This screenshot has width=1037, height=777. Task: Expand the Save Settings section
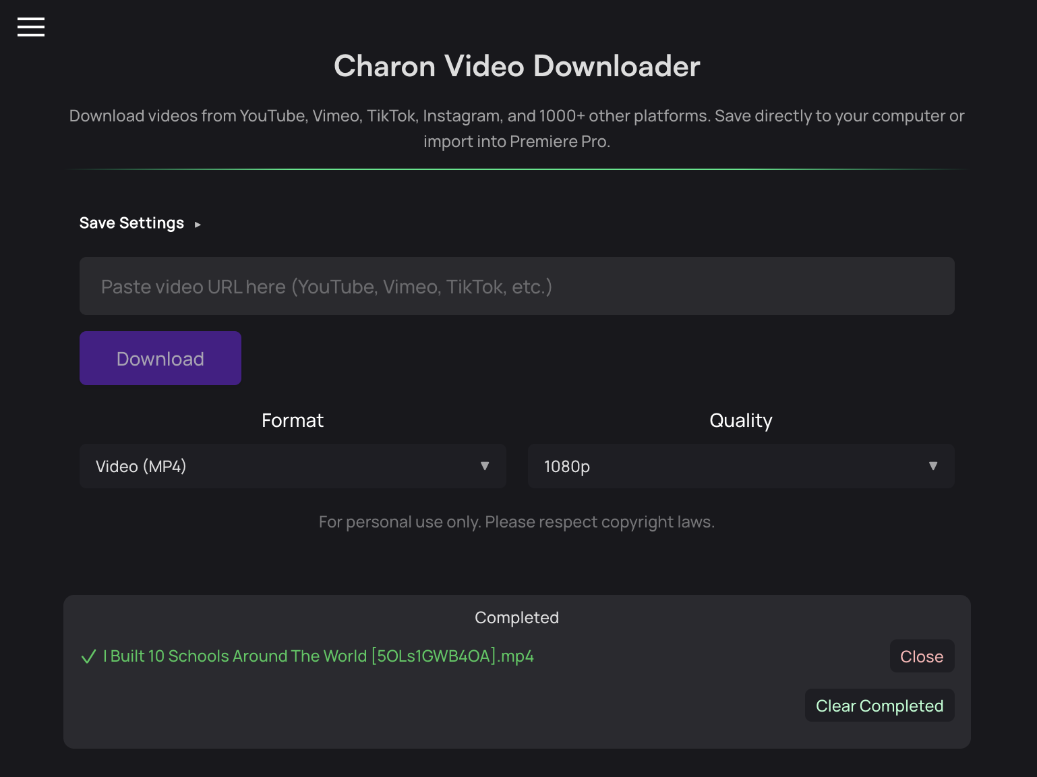pyautogui.click(x=131, y=223)
